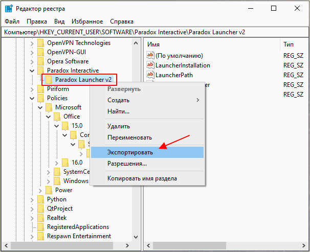Choose Экспортировать in the context menu
The height and width of the screenshot is (252, 310).
[147, 152]
